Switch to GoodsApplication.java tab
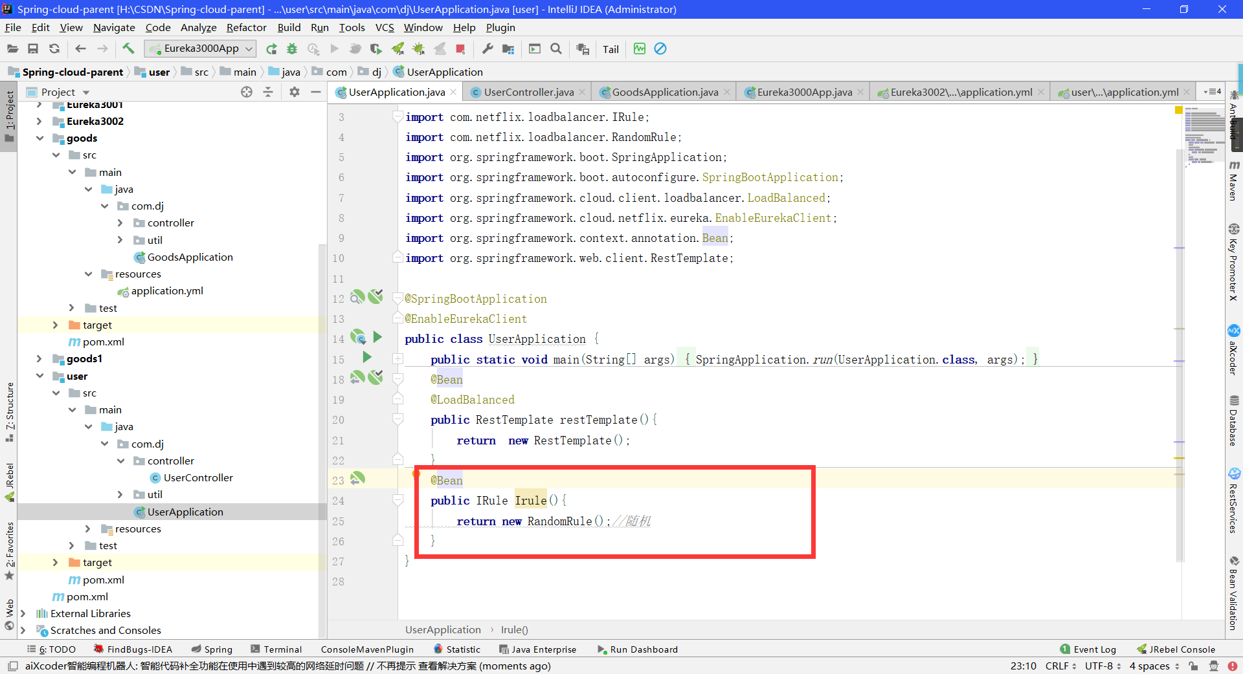This screenshot has width=1243, height=674. pyautogui.click(x=665, y=92)
